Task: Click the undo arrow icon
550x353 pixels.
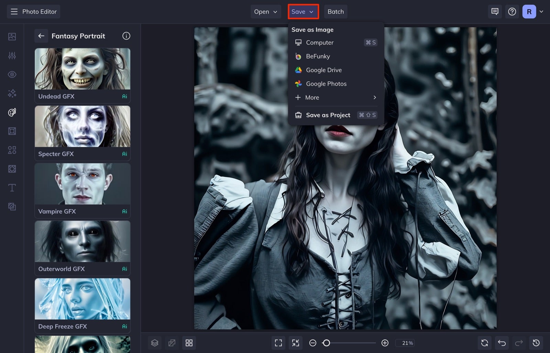Action: [x=501, y=343]
